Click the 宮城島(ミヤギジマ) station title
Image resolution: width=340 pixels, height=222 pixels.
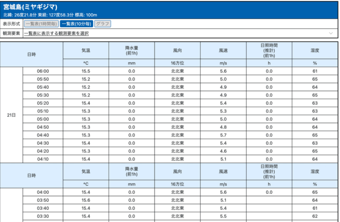(x=30, y=7)
